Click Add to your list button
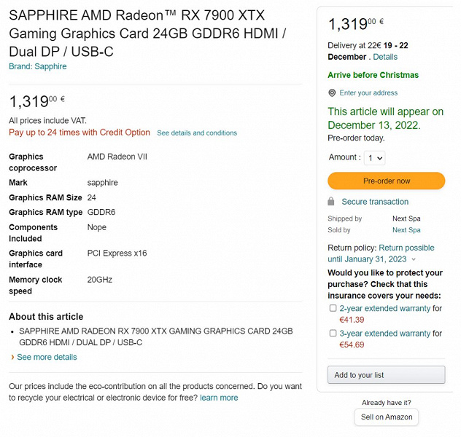Screen dimensions: 461x437 point(386,375)
